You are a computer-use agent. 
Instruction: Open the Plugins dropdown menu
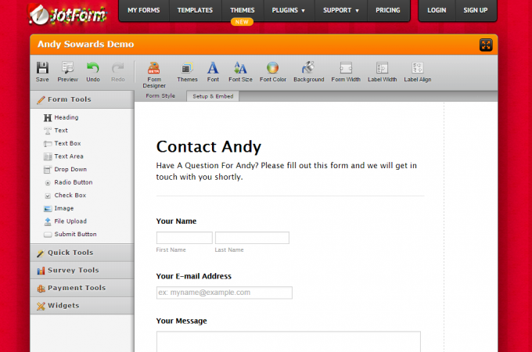point(289,10)
